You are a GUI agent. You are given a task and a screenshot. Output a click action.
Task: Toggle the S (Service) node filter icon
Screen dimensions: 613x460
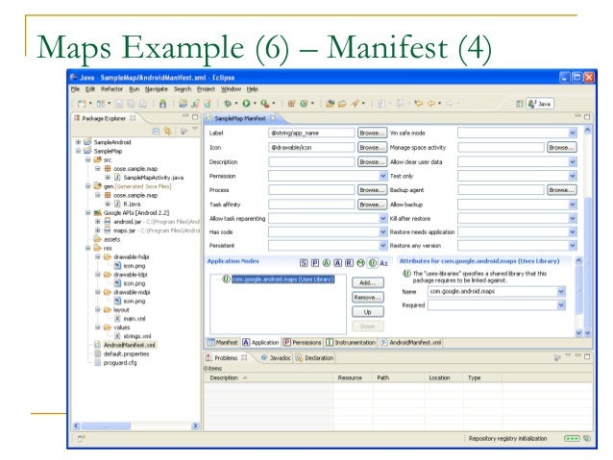(x=304, y=263)
